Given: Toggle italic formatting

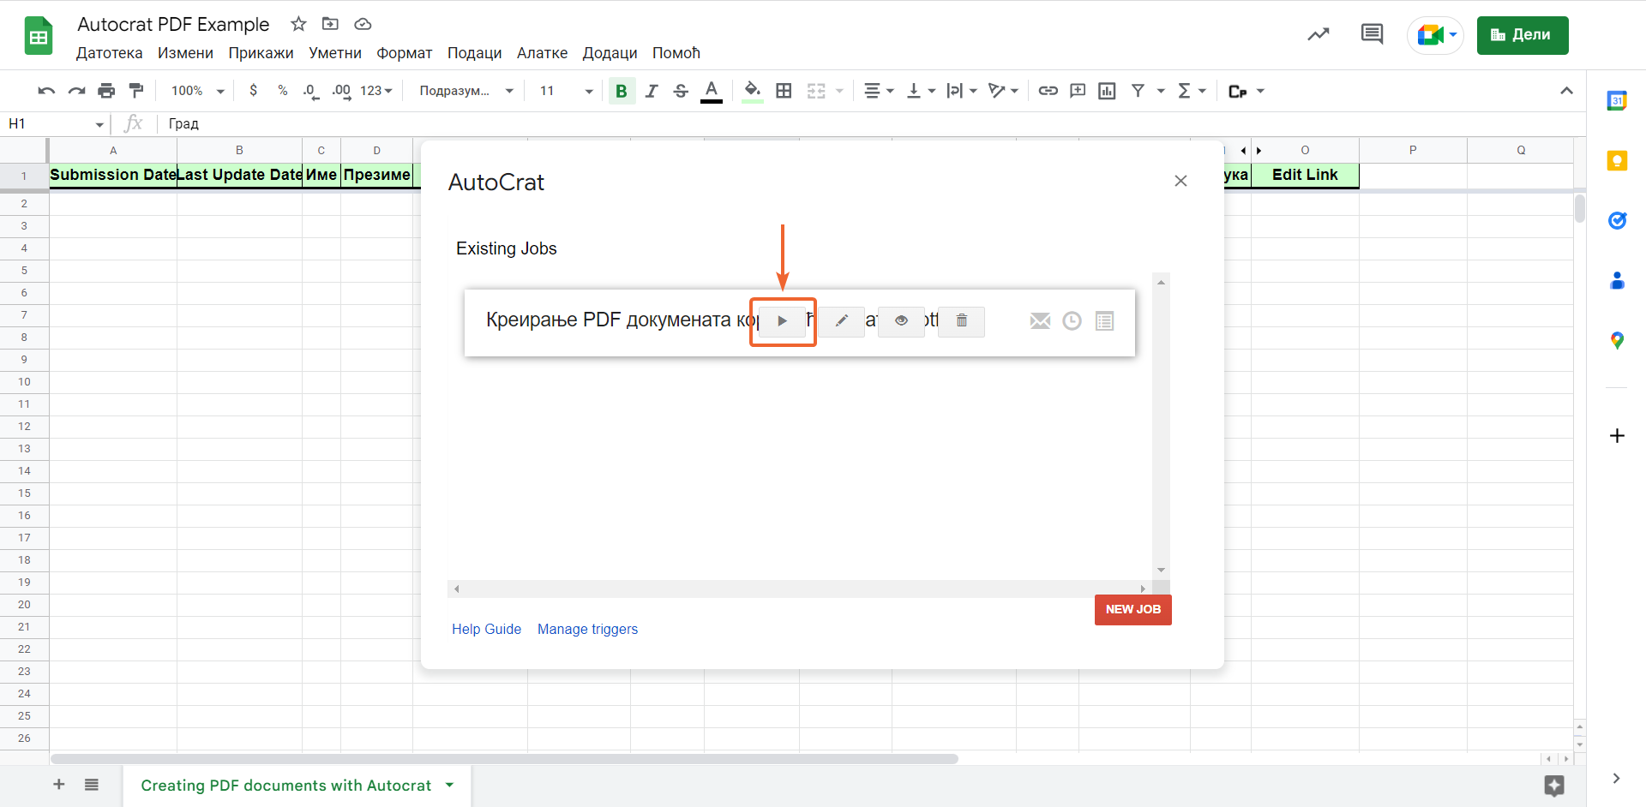Looking at the screenshot, I should pos(652,91).
